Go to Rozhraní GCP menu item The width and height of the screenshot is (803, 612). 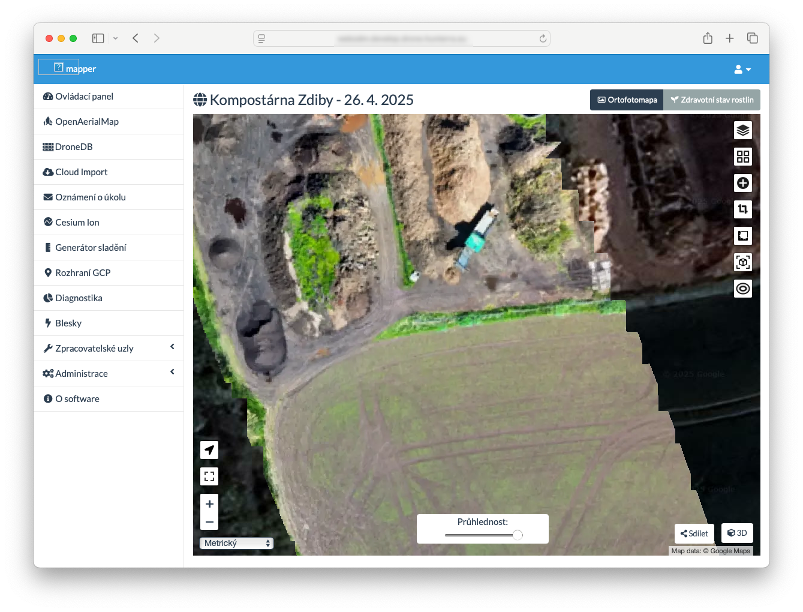tap(83, 273)
